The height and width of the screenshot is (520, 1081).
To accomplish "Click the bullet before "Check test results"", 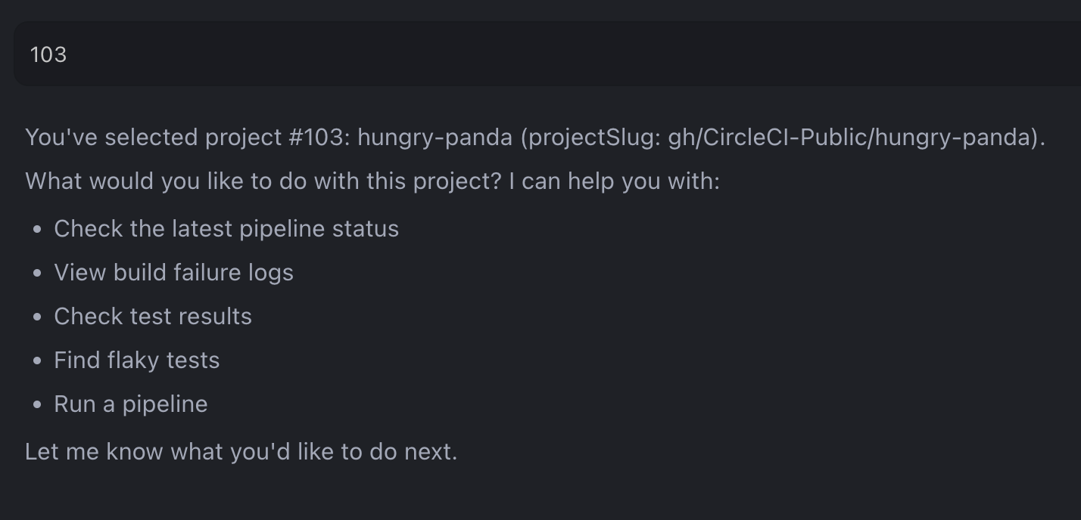I will pos(36,316).
